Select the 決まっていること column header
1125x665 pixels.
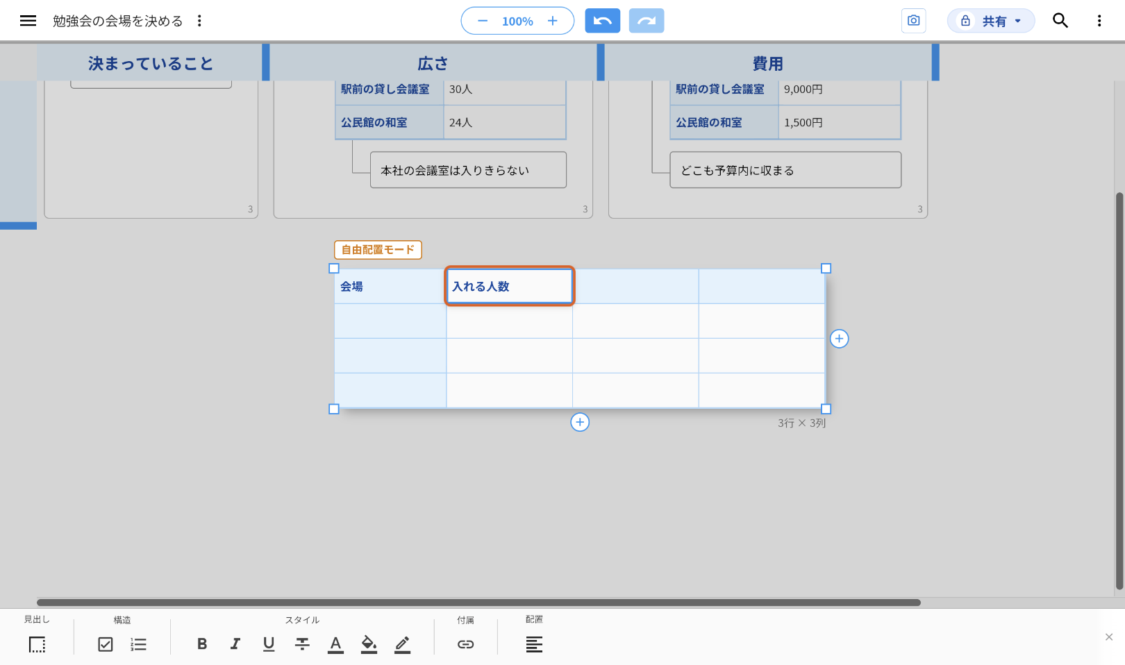click(x=150, y=63)
